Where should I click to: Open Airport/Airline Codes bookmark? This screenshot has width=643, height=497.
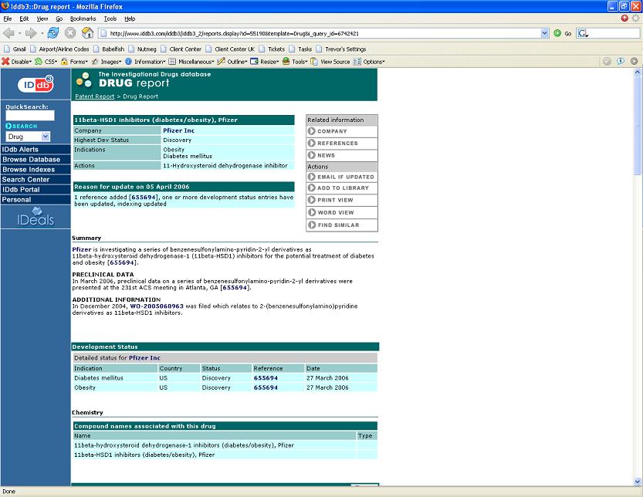pos(59,49)
